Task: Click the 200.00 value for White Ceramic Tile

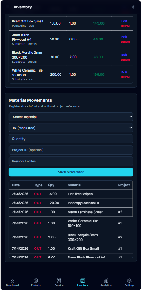Action: click(56, 75)
